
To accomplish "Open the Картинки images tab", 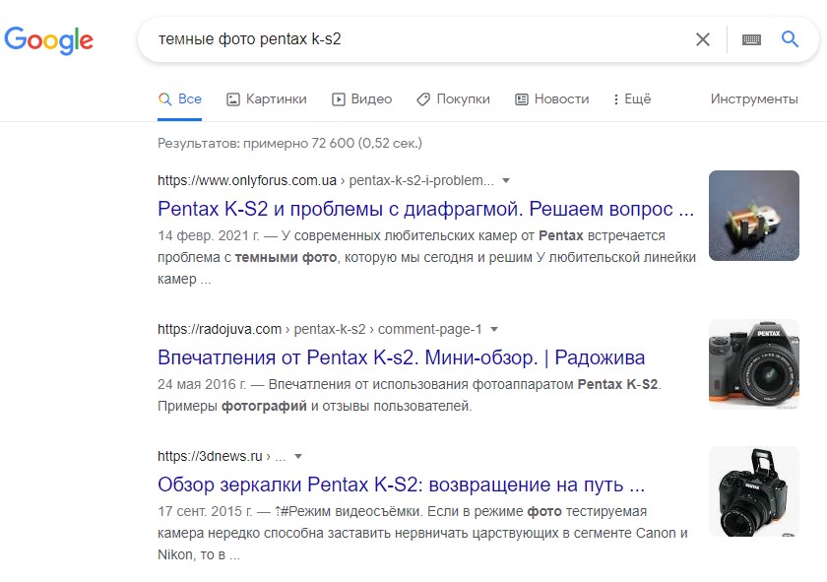I will (x=266, y=98).
